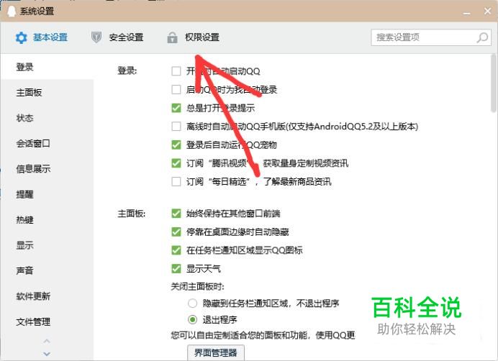The height and width of the screenshot is (361, 498).
Task: Uncheck 订阅“腾讯视频” checkbox
Action: pyautogui.click(x=176, y=163)
